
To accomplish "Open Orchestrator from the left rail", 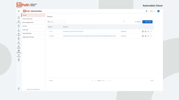I will click(19, 22).
